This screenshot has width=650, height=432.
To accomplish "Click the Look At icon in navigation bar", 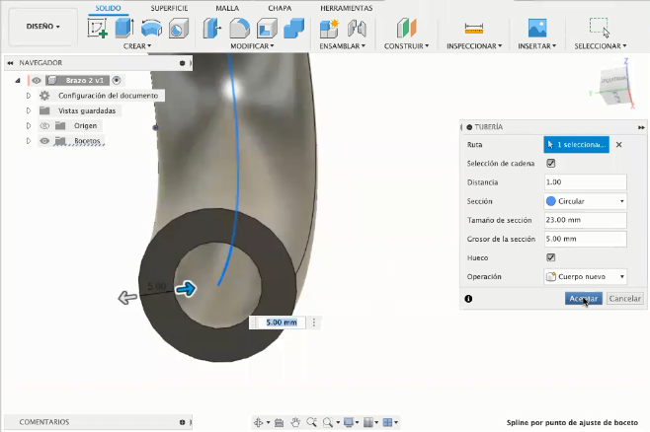I will point(279,422).
